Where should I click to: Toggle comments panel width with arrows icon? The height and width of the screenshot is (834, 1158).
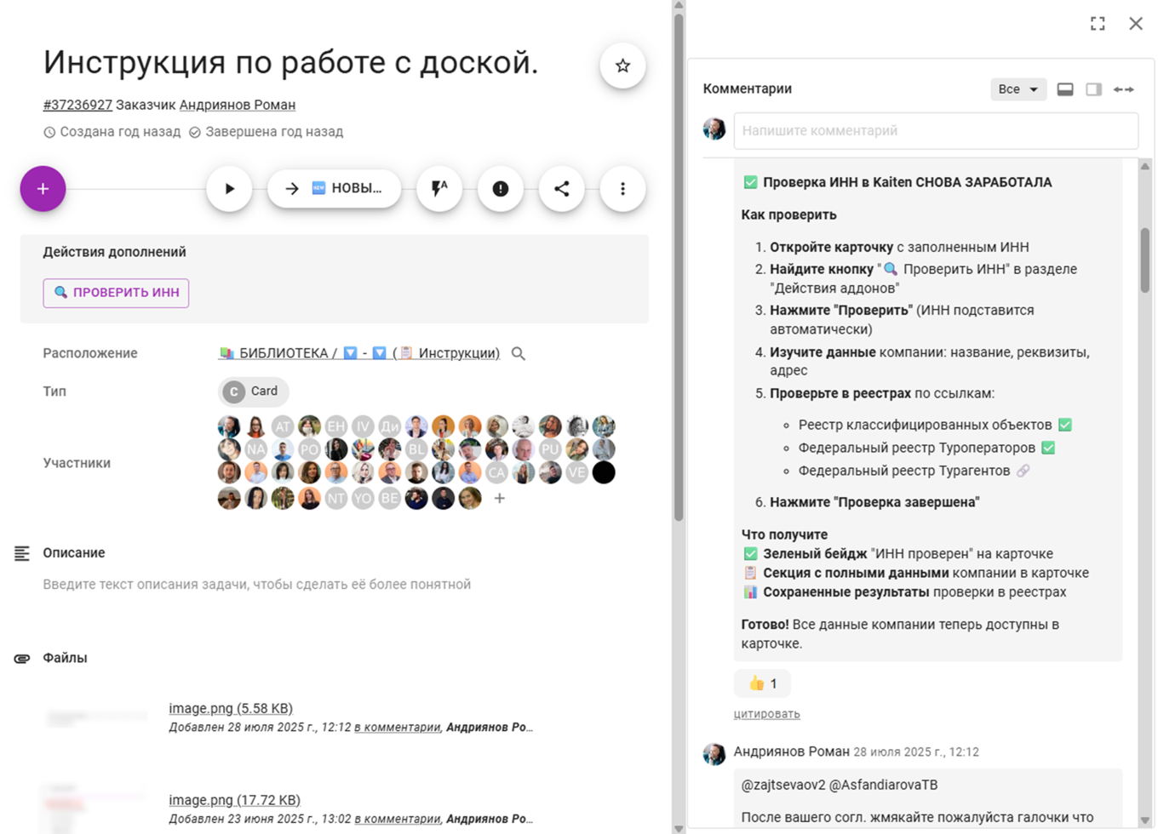tap(1125, 89)
